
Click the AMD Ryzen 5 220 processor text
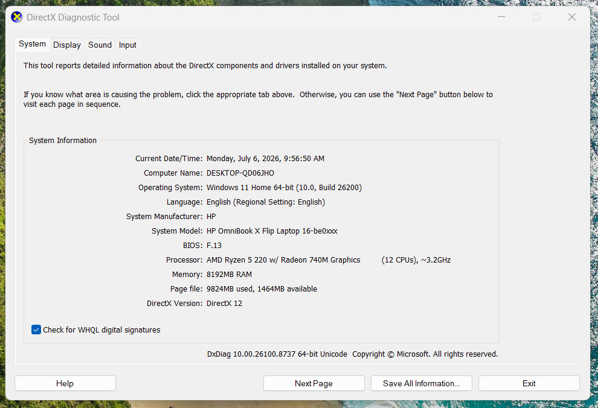[x=283, y=260]
